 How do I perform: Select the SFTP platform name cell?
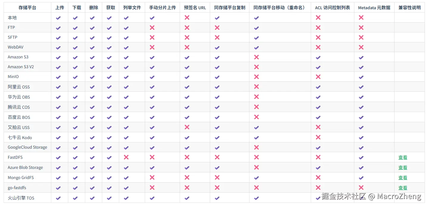[x=27, y=37]
